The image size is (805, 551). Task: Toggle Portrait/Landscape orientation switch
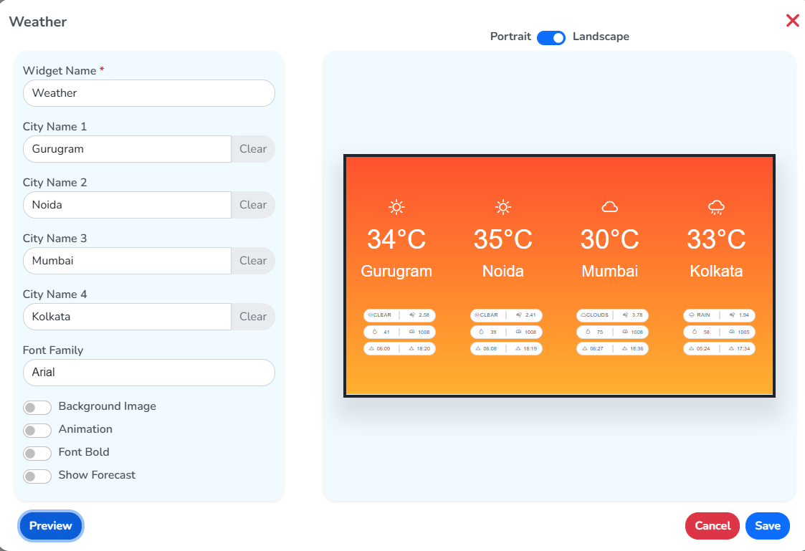(551, 37)
